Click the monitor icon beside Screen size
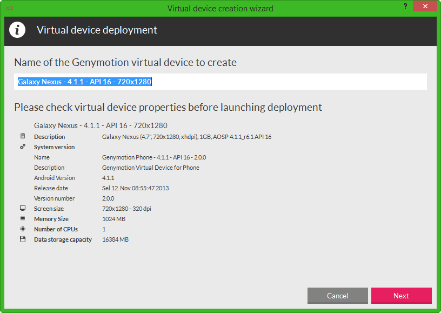 pos(23,208)
